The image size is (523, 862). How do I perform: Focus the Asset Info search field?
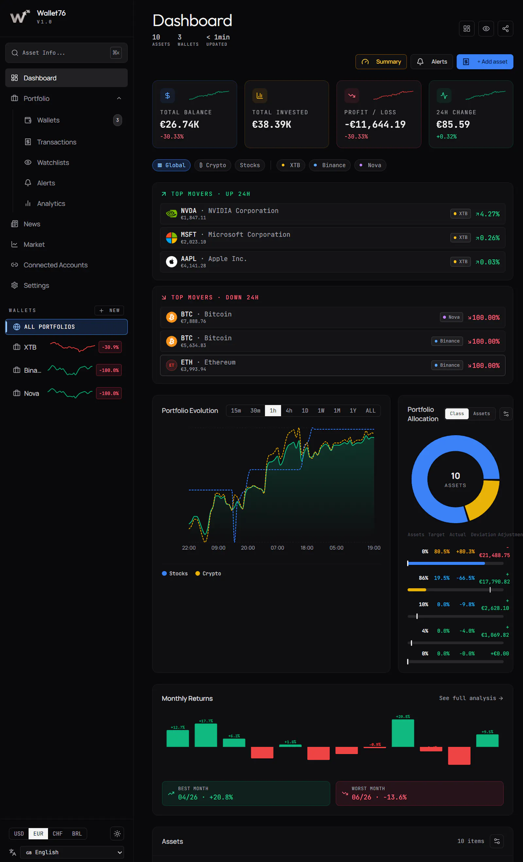coord(66,53)
